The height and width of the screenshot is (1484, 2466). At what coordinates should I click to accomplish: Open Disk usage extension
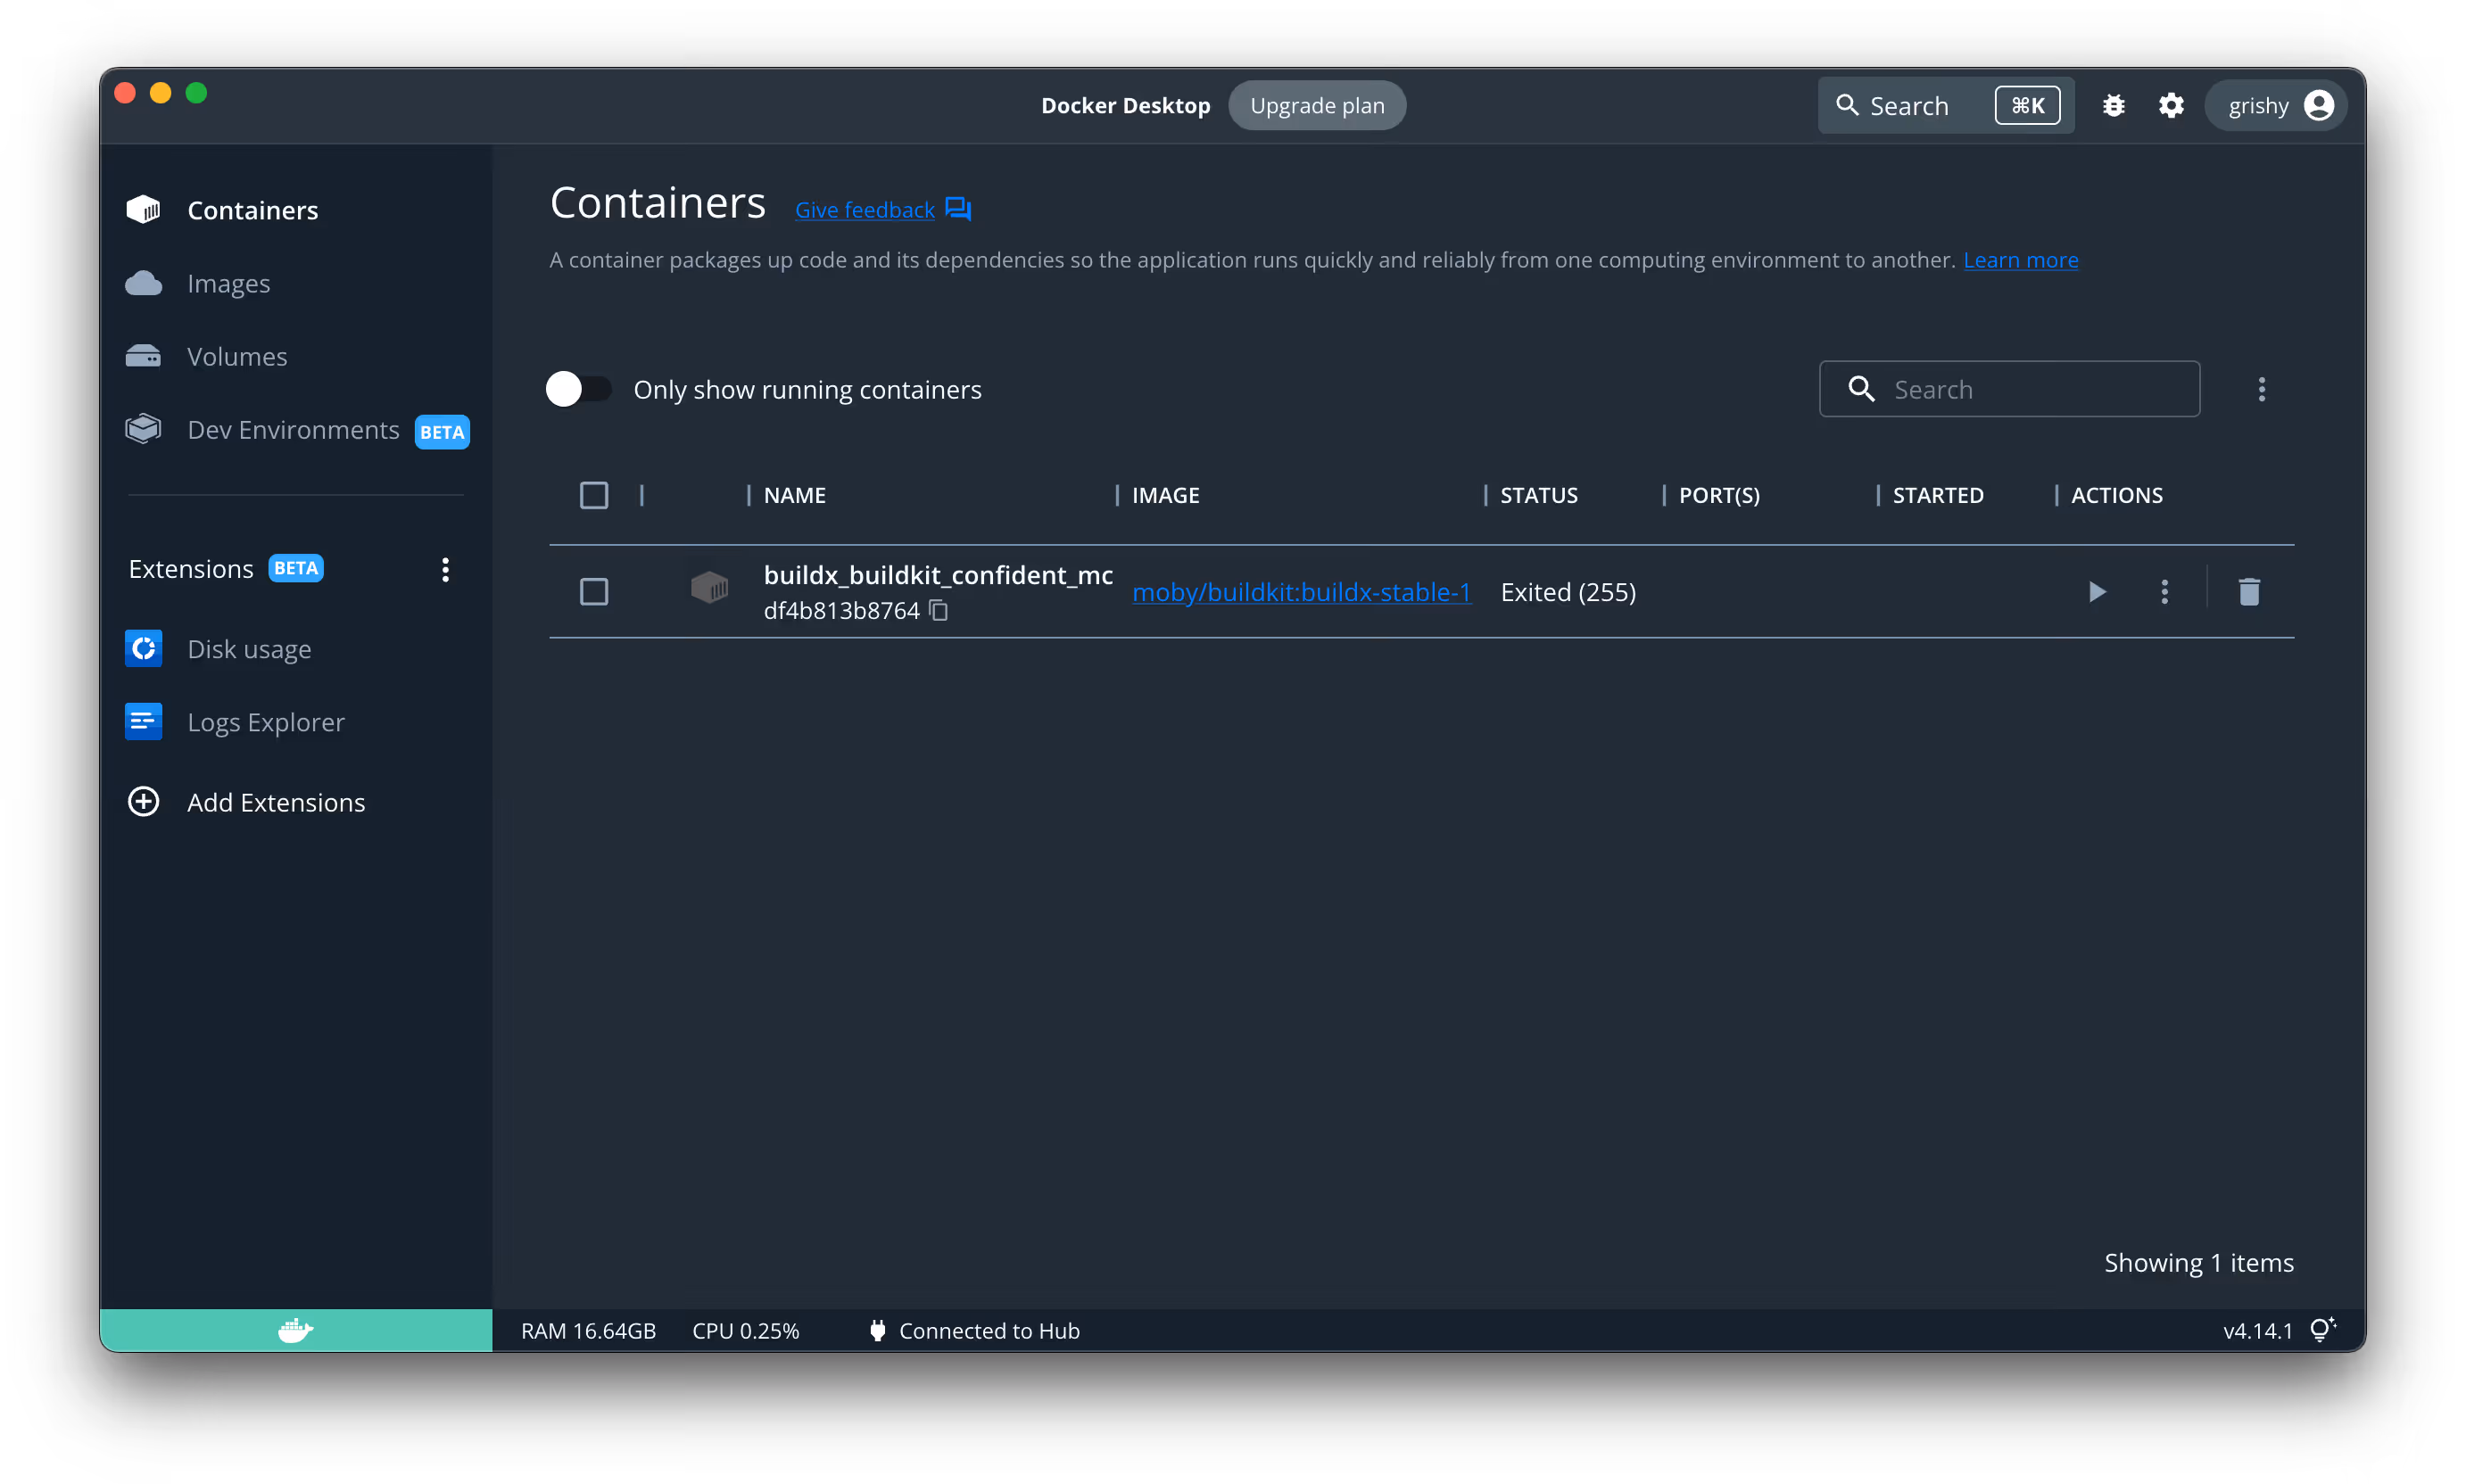249,649
